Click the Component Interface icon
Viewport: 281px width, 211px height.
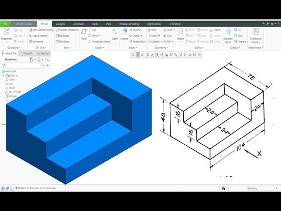(255, 36)
